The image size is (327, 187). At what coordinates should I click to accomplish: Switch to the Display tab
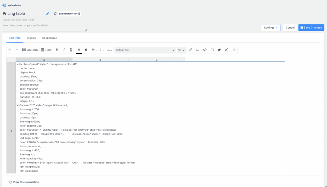tap(31, 38)
